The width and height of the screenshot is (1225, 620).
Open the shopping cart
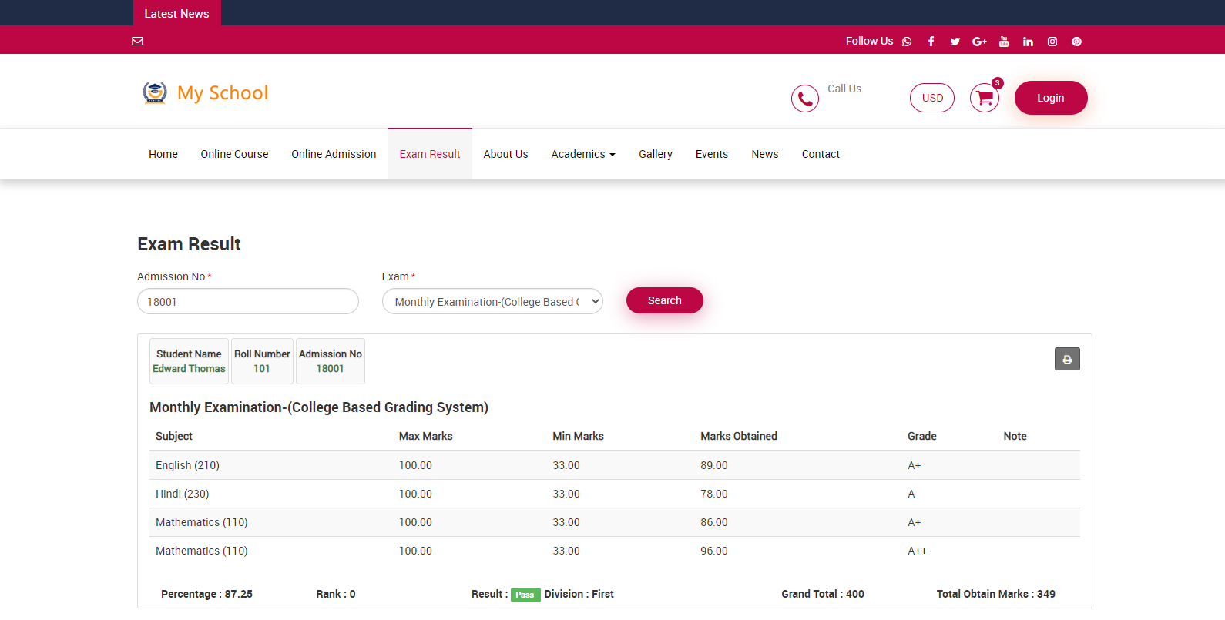pos(984,98)
